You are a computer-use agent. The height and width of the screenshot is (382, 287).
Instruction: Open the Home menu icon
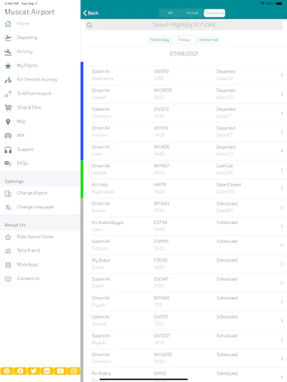(8, 24)
